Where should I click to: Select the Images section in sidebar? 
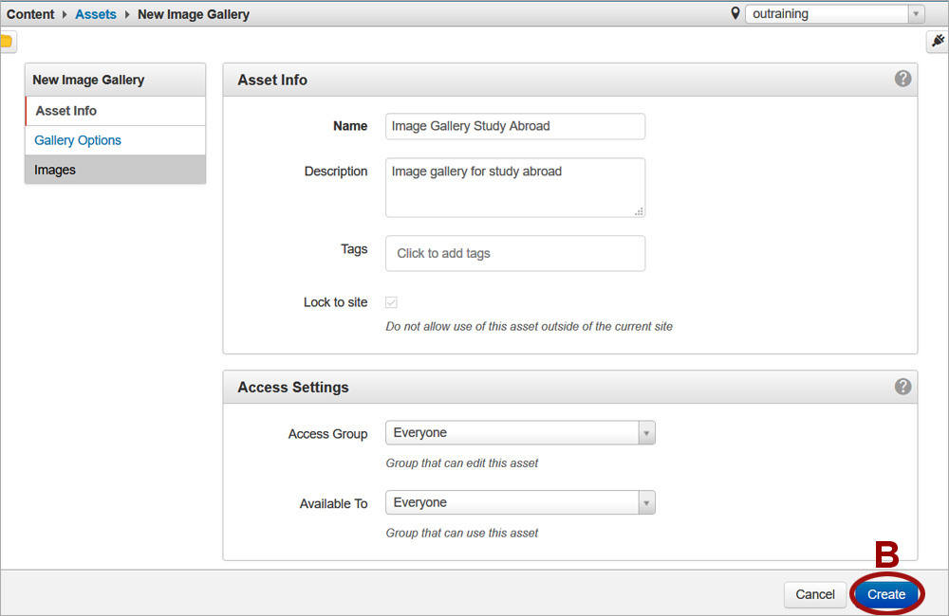(x=55, y=170)
